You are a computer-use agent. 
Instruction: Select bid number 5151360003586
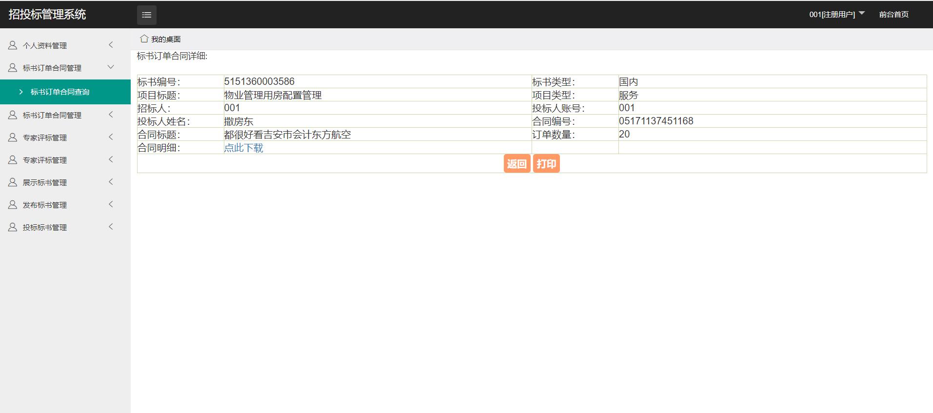[x=259, y=81]
